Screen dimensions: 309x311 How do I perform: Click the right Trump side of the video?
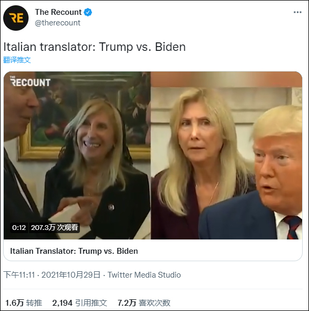point(226,155)
